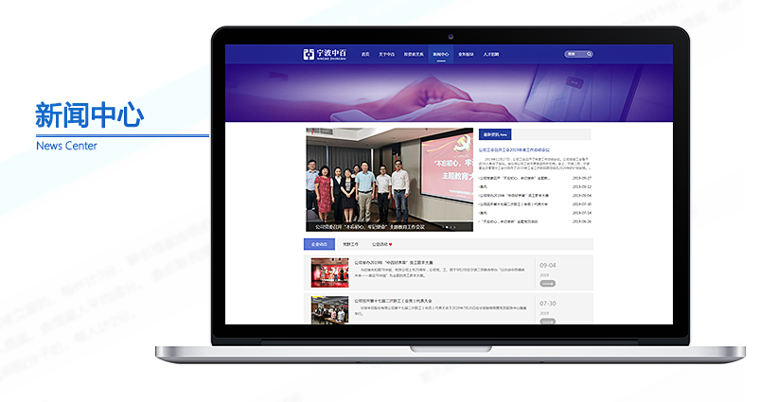Click the detail button under 09-04 date
760x402 pixels.
tap(548, 283)
